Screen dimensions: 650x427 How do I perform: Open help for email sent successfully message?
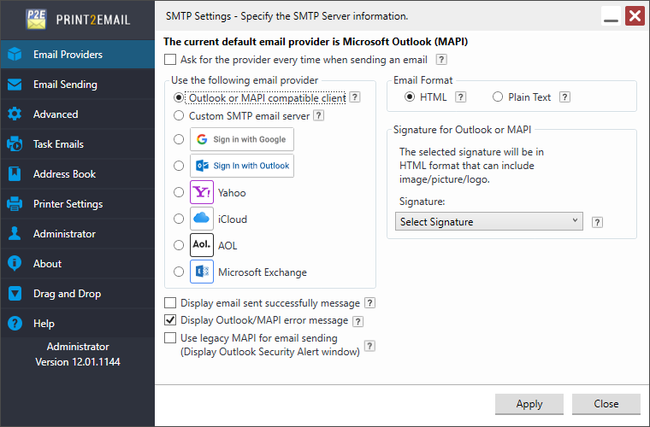(x=369, y=303)
